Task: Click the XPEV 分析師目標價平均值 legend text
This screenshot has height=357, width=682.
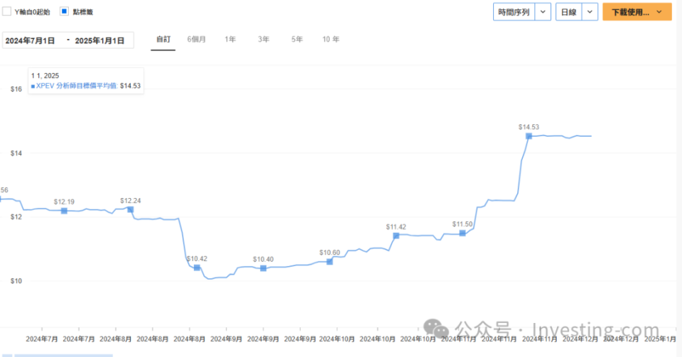Action: pos(77,86)
